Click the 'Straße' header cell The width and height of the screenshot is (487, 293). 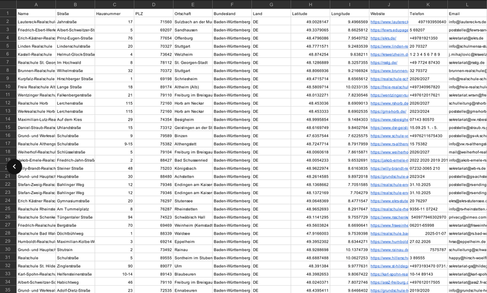75,14
